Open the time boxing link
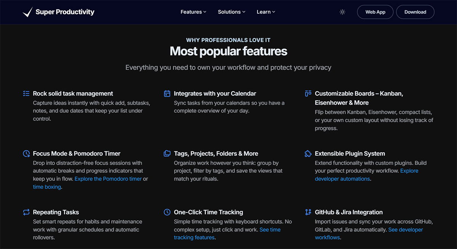Viewport: 457px width, 249px height. tap(47, 187)
